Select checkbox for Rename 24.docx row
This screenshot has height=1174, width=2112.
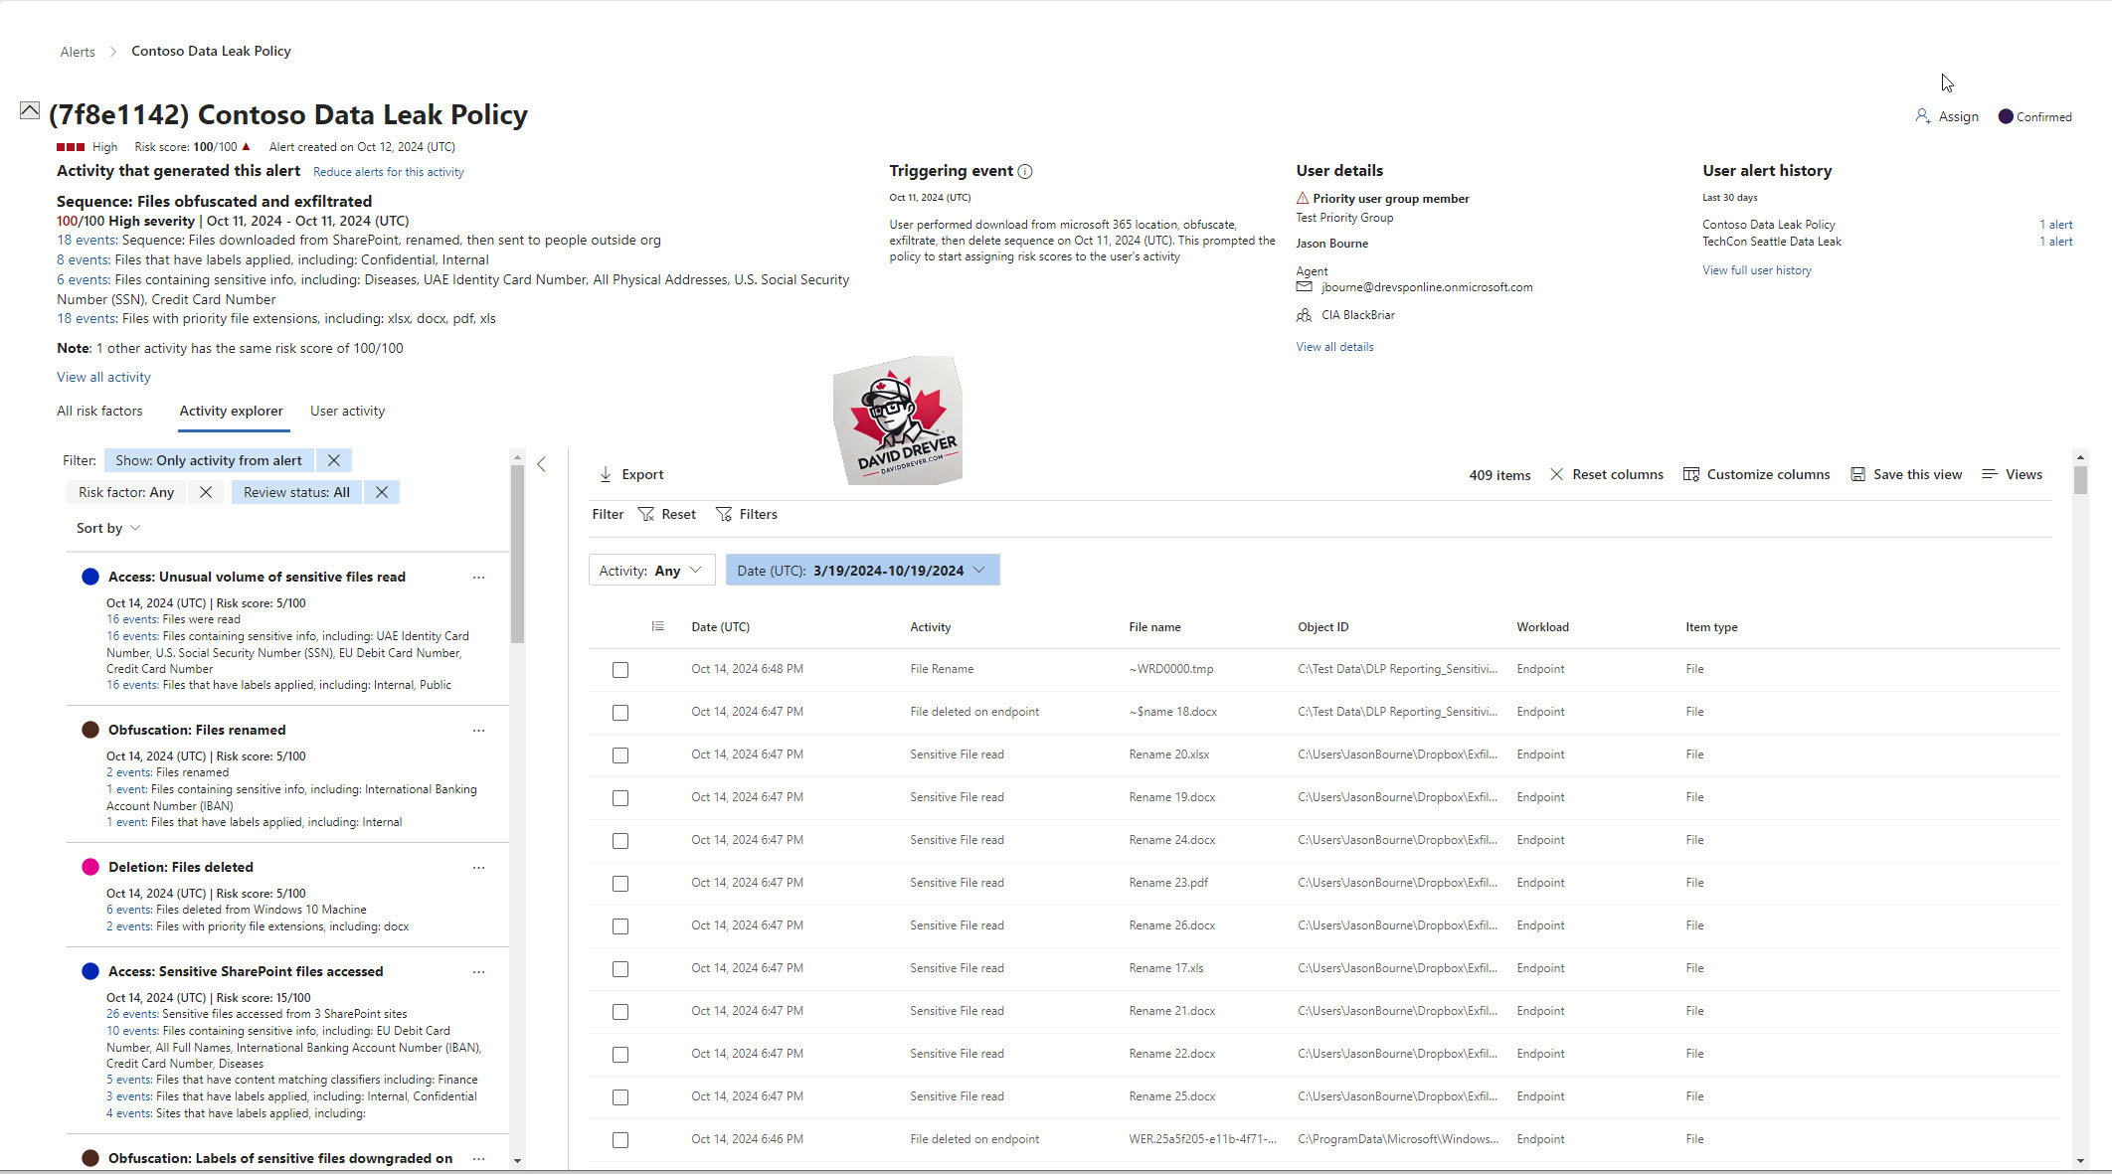620,841
